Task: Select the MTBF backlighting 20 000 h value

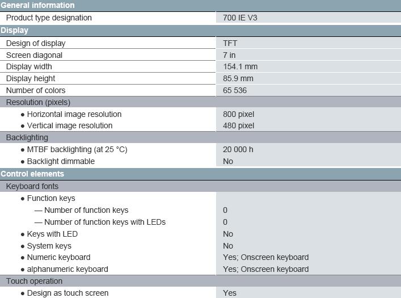Action: tap(238, 149)
